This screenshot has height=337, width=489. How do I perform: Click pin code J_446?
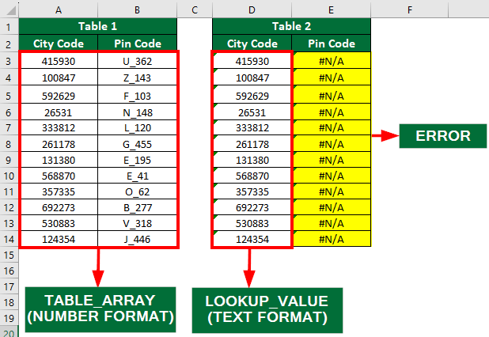[138, 239]
